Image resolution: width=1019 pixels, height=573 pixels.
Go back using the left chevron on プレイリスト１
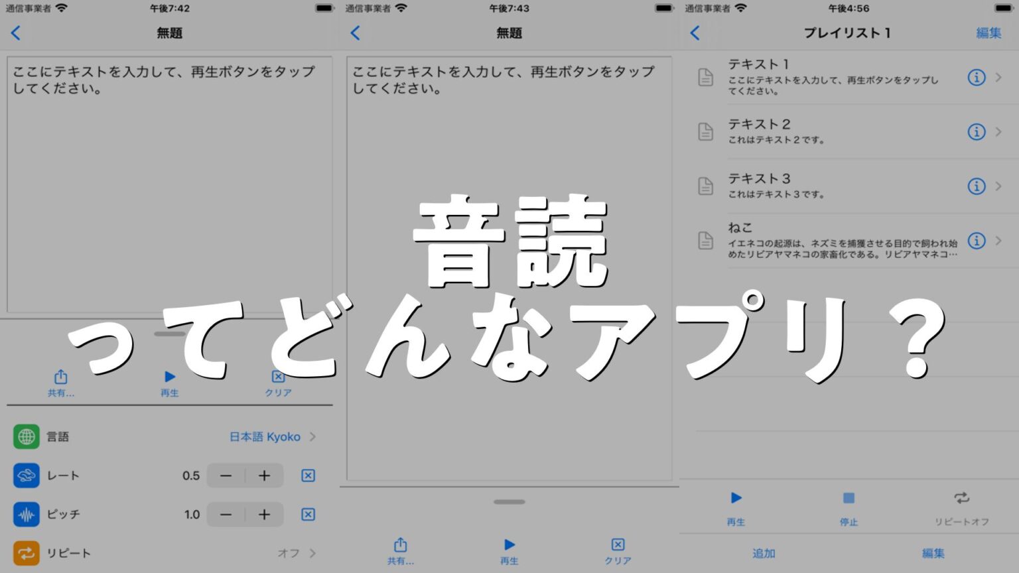(x=694, y=33)
